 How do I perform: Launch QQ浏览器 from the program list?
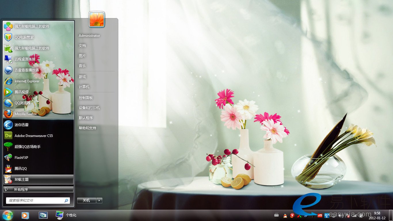[x=39, y=103]
